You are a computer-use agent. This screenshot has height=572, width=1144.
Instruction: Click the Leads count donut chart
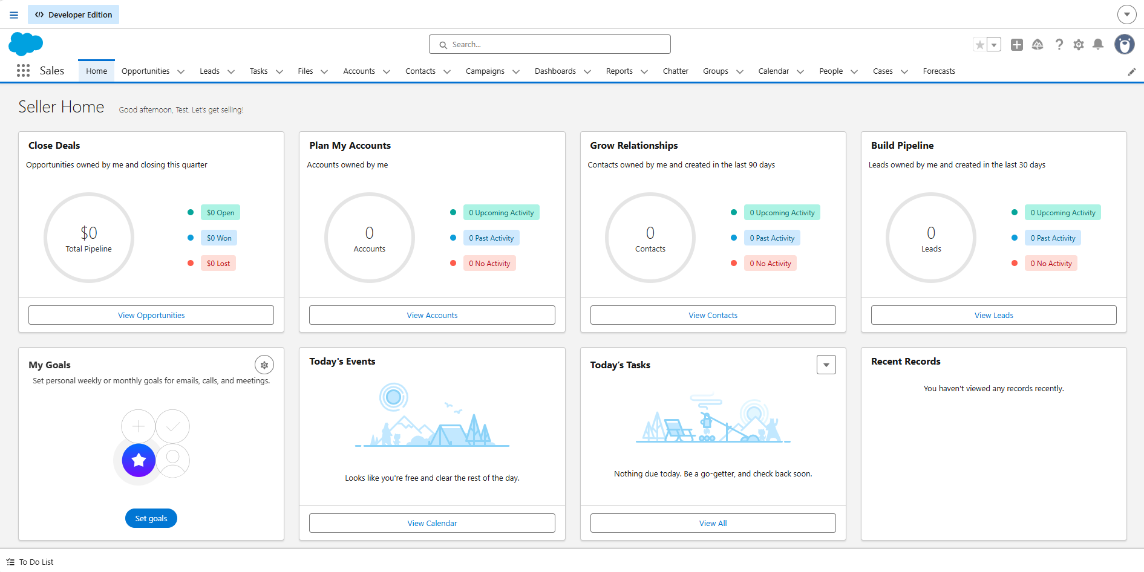coord(931,238)
